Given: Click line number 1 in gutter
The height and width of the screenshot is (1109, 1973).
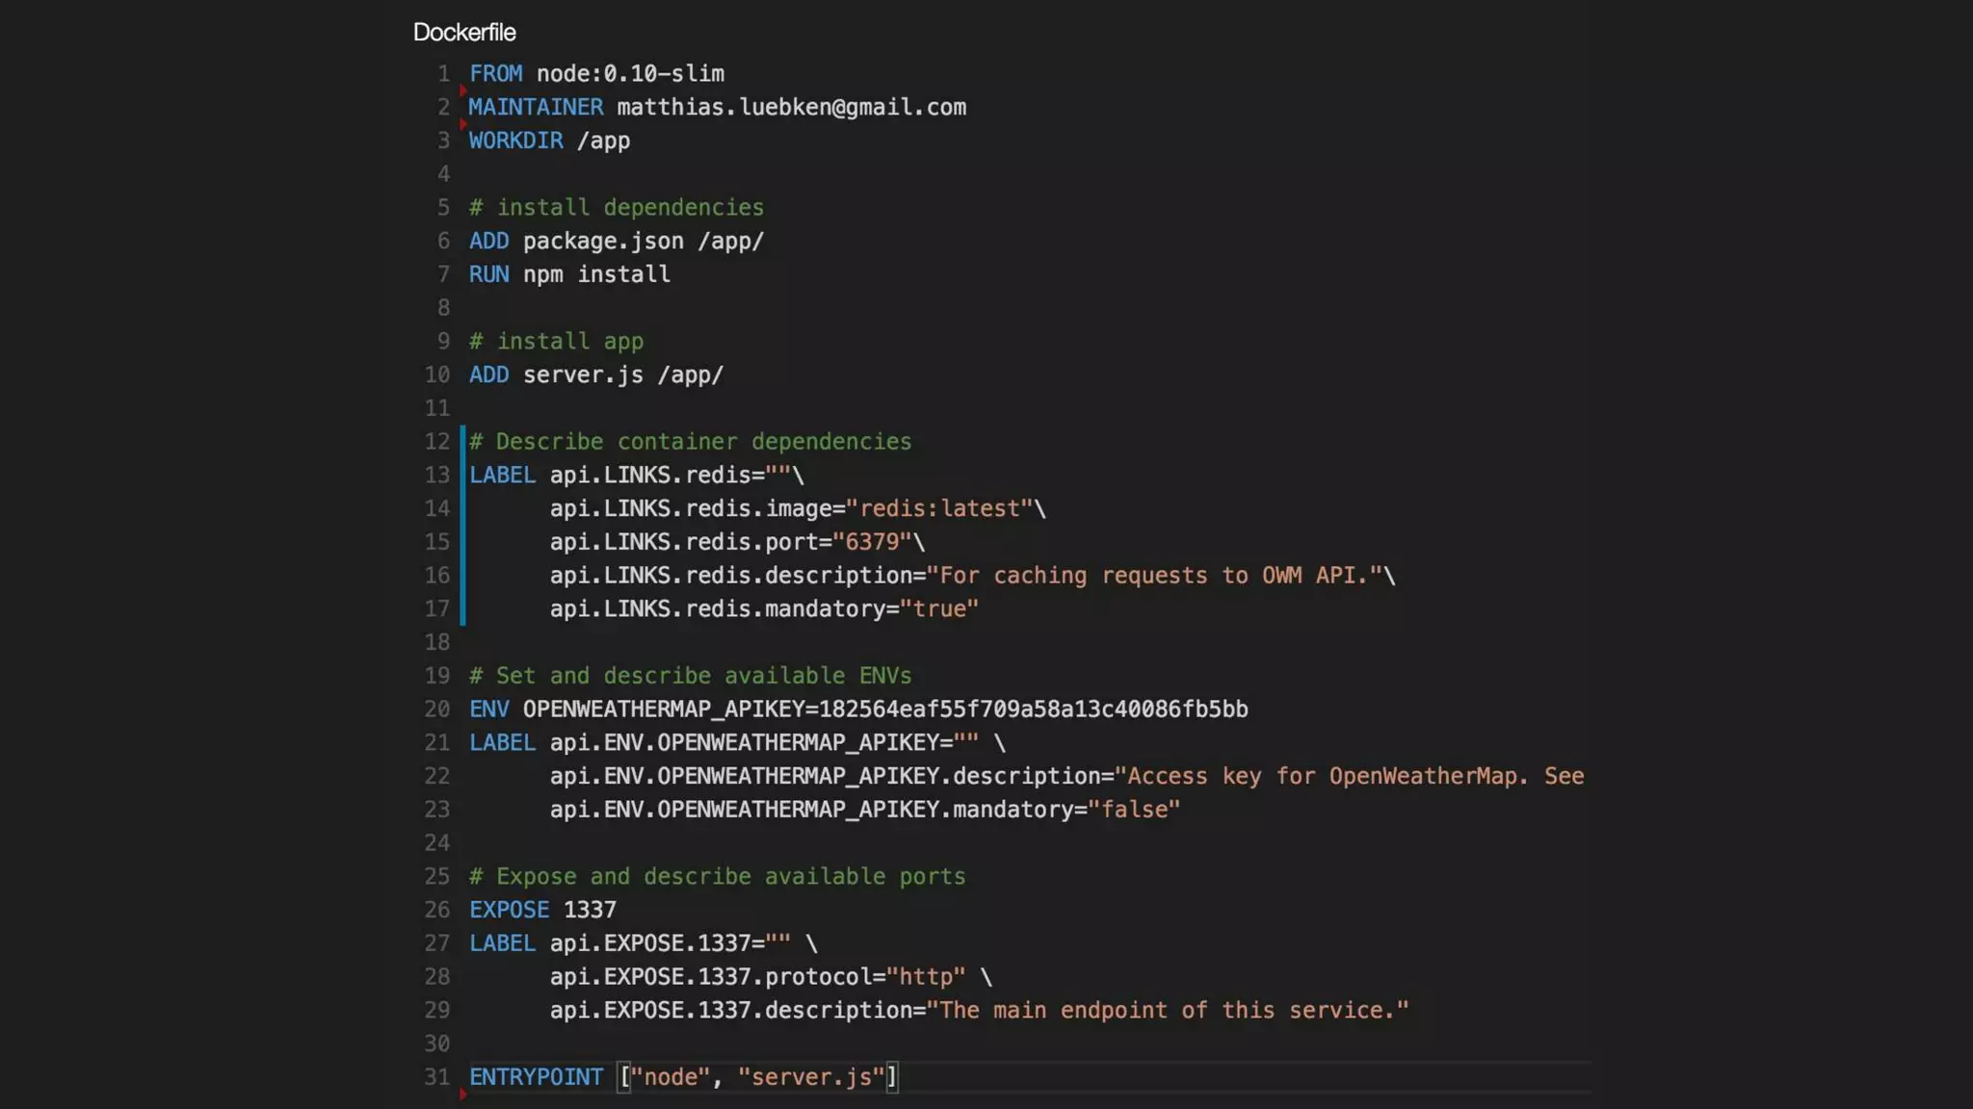Looking at the screenshot, I should click(443, 74).
